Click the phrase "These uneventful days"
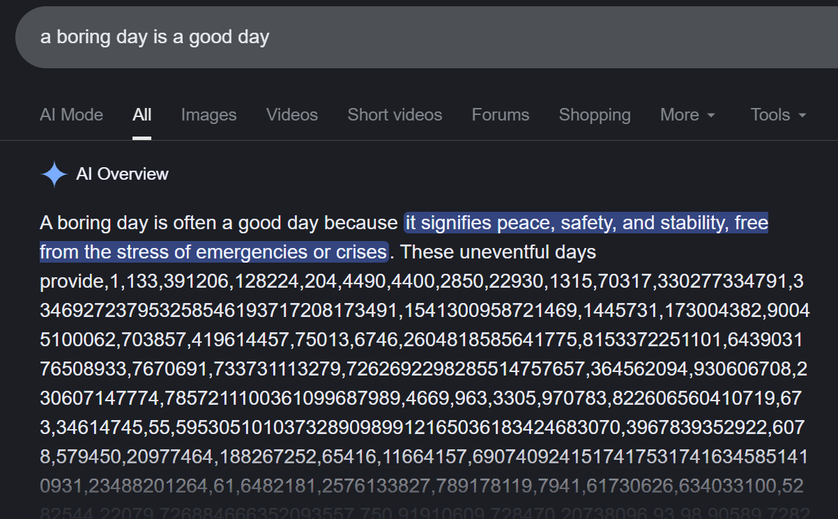 pos(498,251)
